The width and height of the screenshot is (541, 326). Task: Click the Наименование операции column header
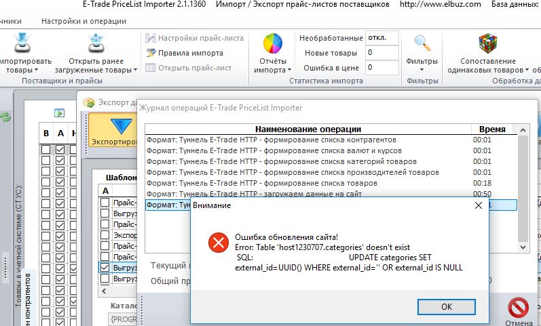pyautogui.click(x=308, y=129)
